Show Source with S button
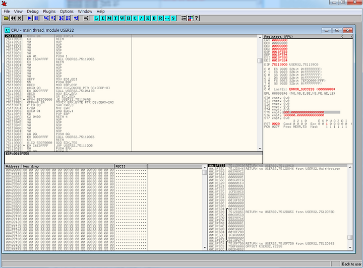The height and width of the screenshot is (268, 363). (173, 18)
